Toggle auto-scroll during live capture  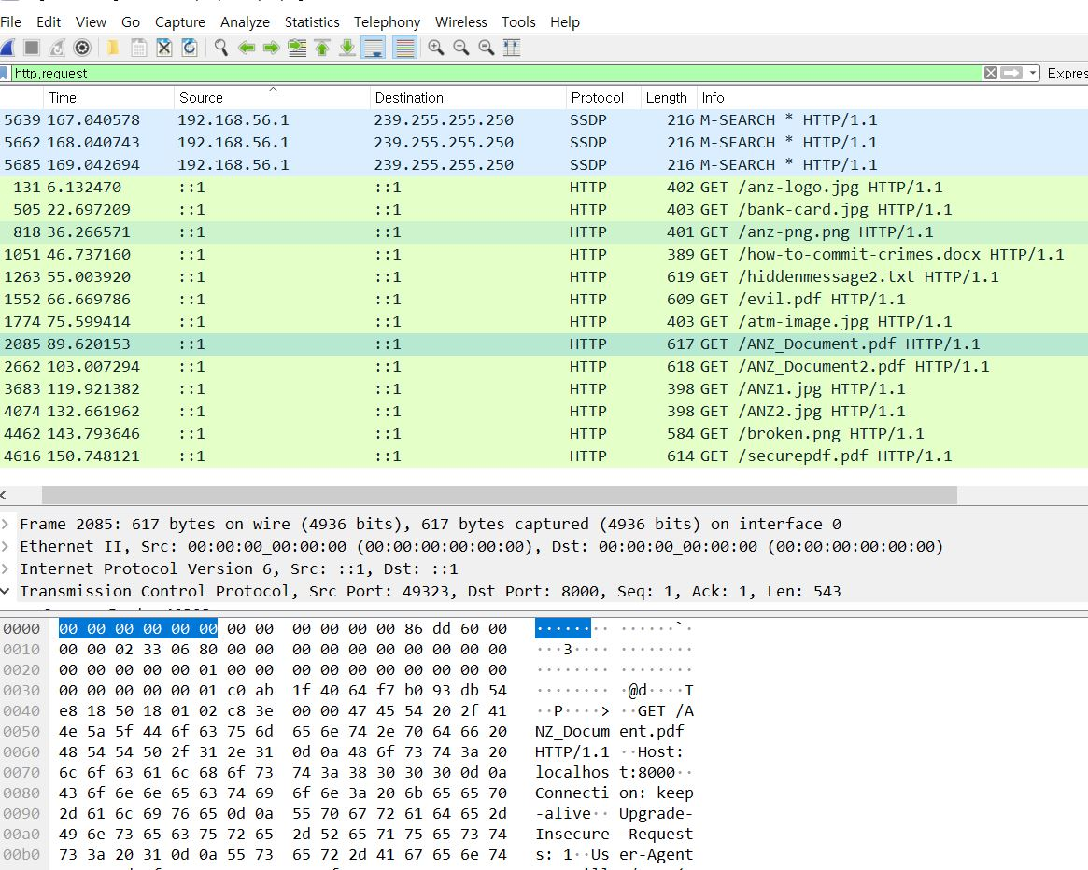tap(374, 48)
